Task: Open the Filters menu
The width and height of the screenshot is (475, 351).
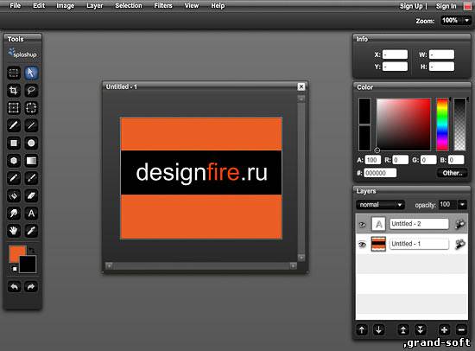Action: click(x=163, y=6)
